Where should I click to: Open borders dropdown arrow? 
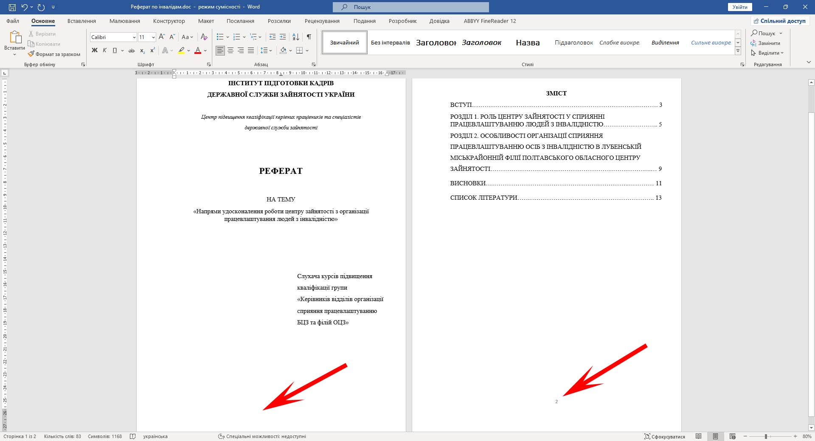click(x=307, y=50)
